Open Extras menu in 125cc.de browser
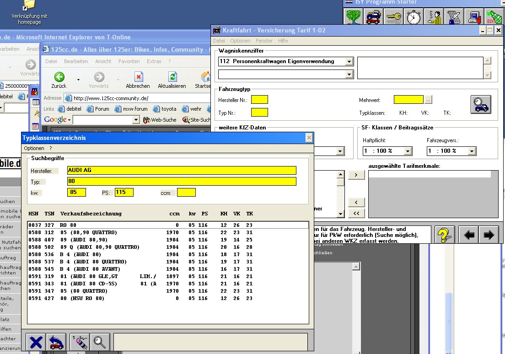 coord(154,61)
